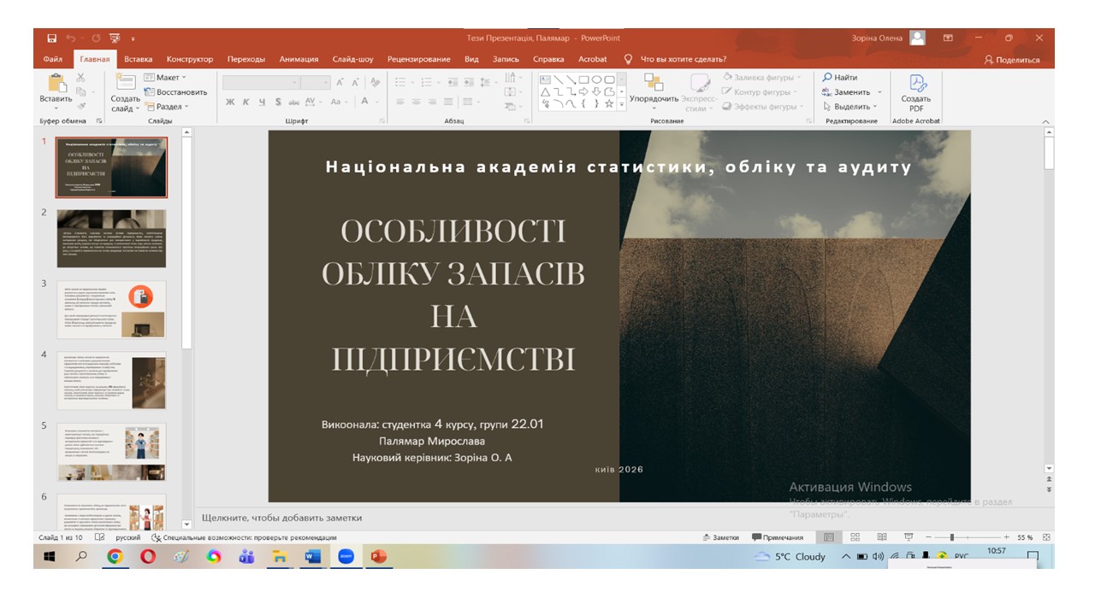Click the Create PDF (Создать PDF) icon
The height and width of the screenshot is (615, 1095).
pos(916,92)
